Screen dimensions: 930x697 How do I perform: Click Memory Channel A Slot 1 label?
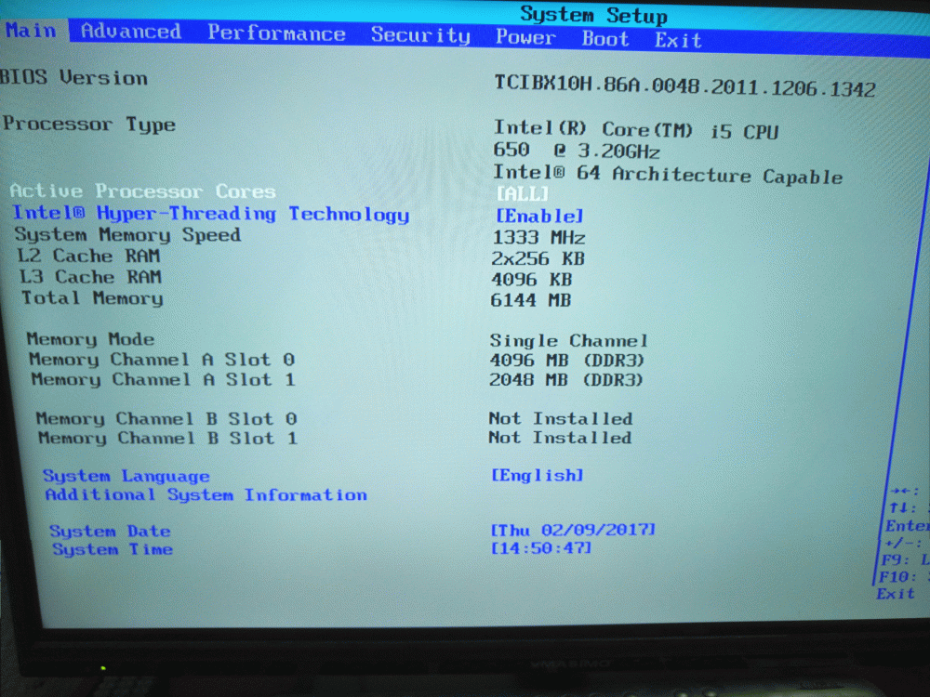(164, 379)
